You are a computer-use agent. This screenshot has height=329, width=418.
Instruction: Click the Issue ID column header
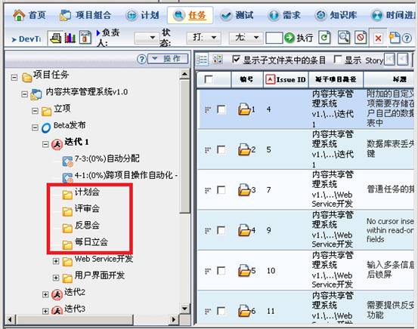point(286,79)
